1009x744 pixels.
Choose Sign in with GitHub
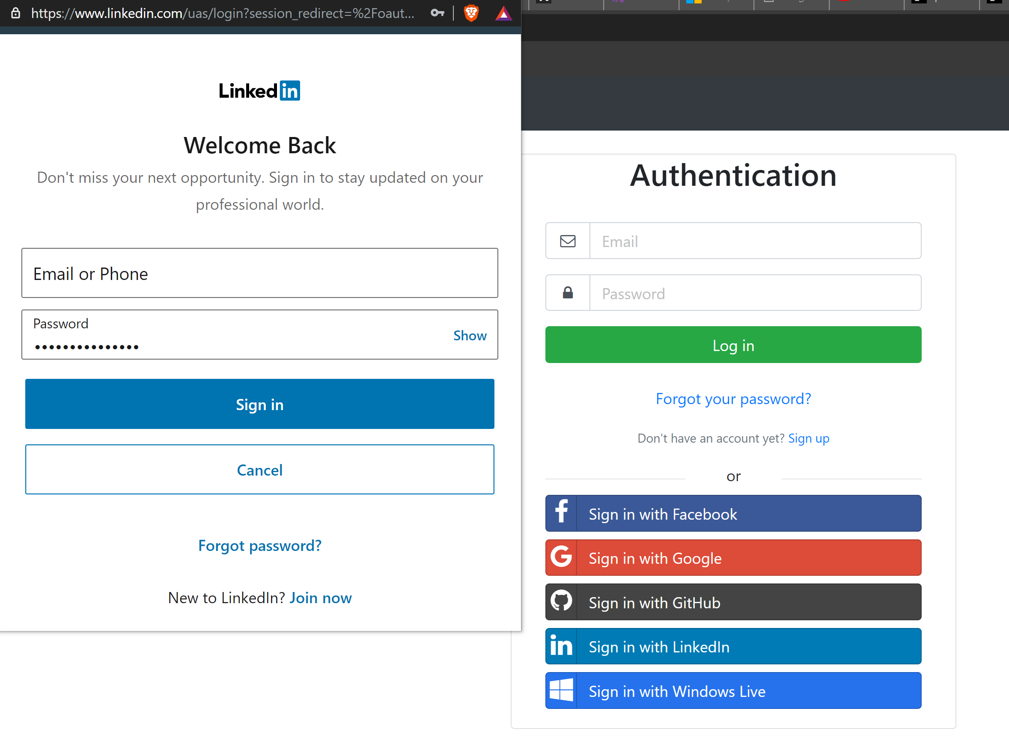coord(733,603)
